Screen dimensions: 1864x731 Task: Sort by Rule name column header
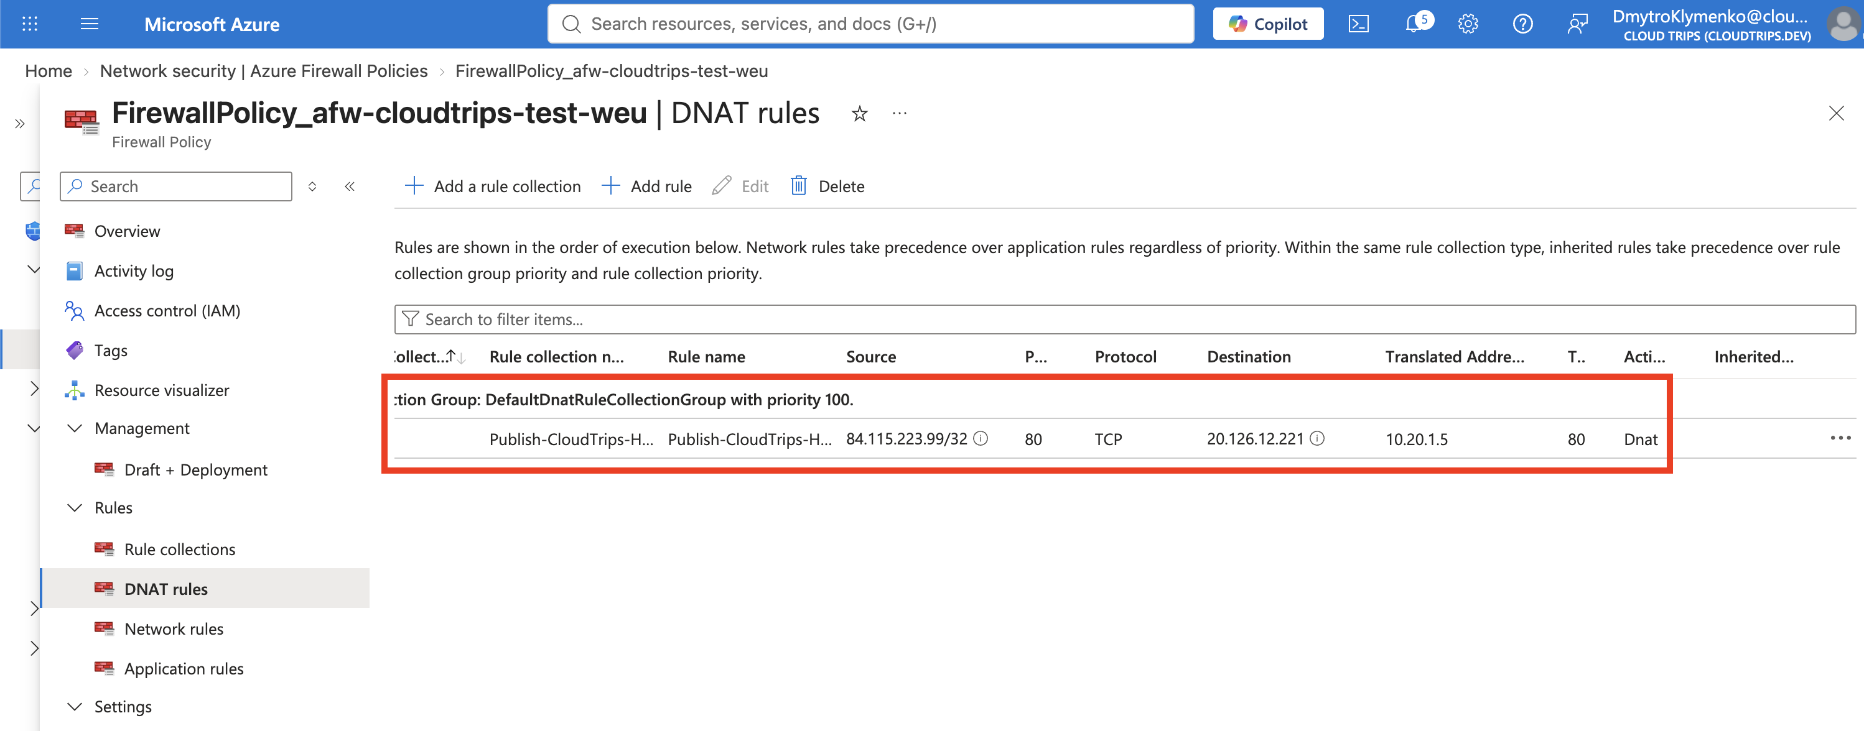click(706, 357)
